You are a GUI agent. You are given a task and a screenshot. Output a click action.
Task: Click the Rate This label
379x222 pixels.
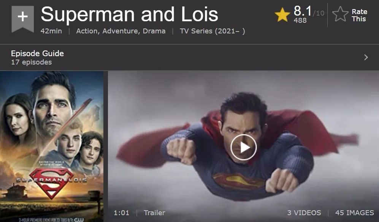pyautogui.click(x=359, y=15)
